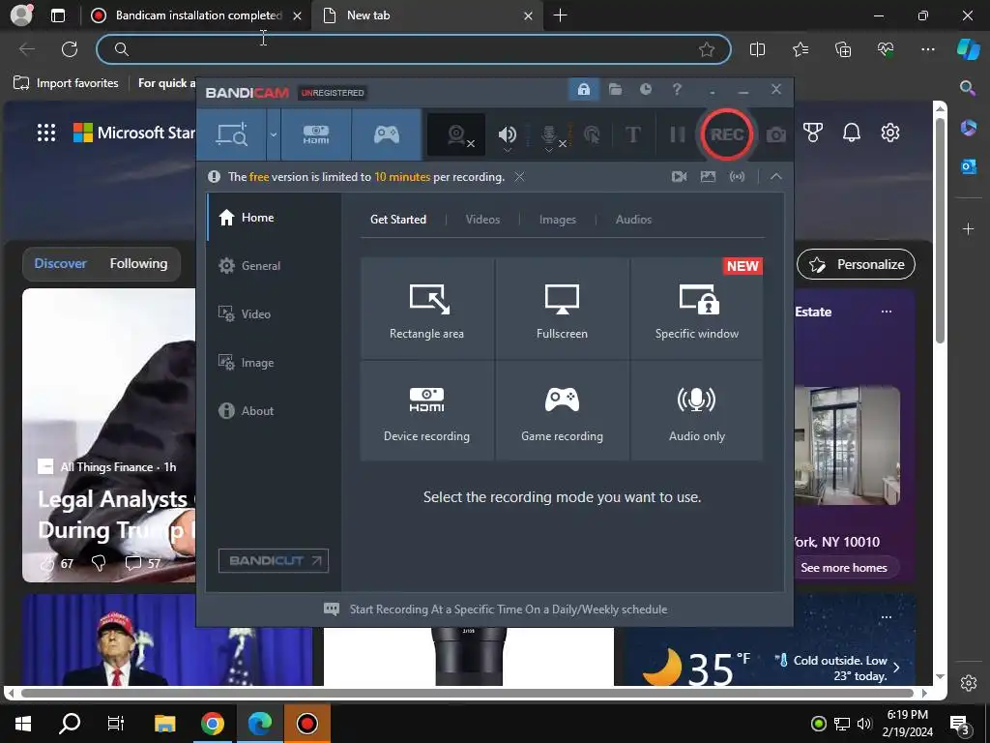Image resolution: width=990 pixels, height=743 pixels.
Task: Open About section in sidebar
Action: coord(274,410)
